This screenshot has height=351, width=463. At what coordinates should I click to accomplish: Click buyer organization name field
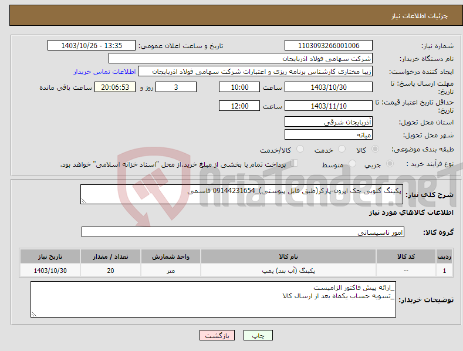tap(241, 58)
